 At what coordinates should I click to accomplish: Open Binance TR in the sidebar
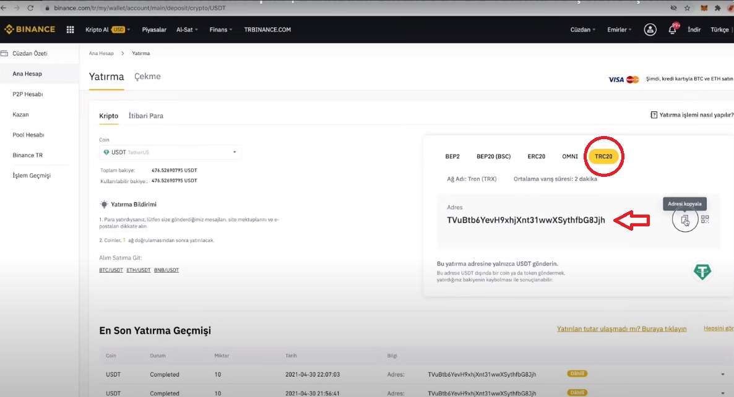pyautogui.click(x=28, y=155)
